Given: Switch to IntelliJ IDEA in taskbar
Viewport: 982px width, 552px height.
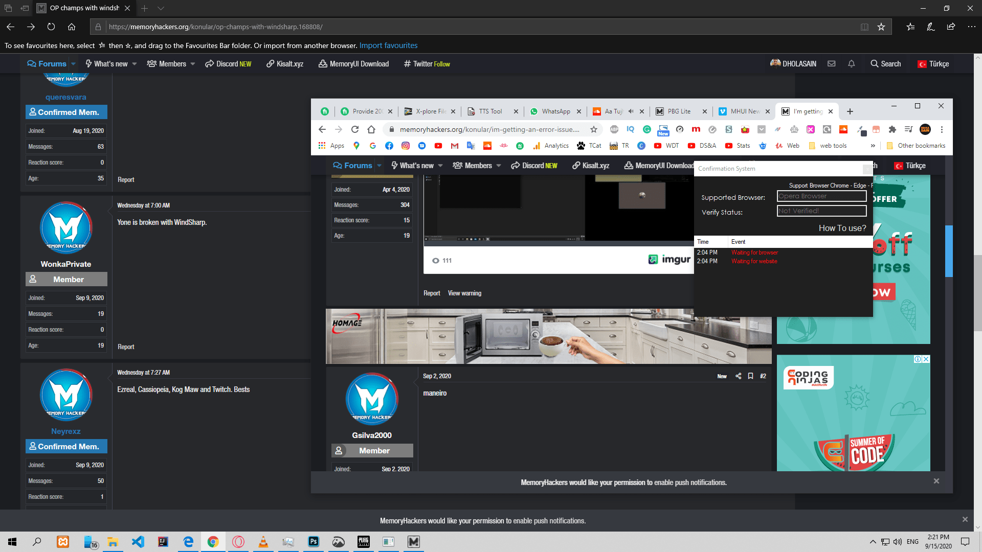Looking at the screenshot, I should click(x=163, y=542).
